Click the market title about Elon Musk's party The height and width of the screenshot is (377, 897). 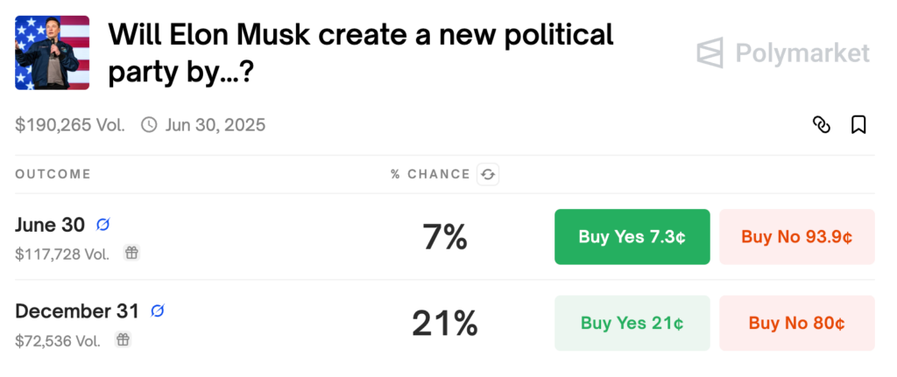(x=361, y=54)
